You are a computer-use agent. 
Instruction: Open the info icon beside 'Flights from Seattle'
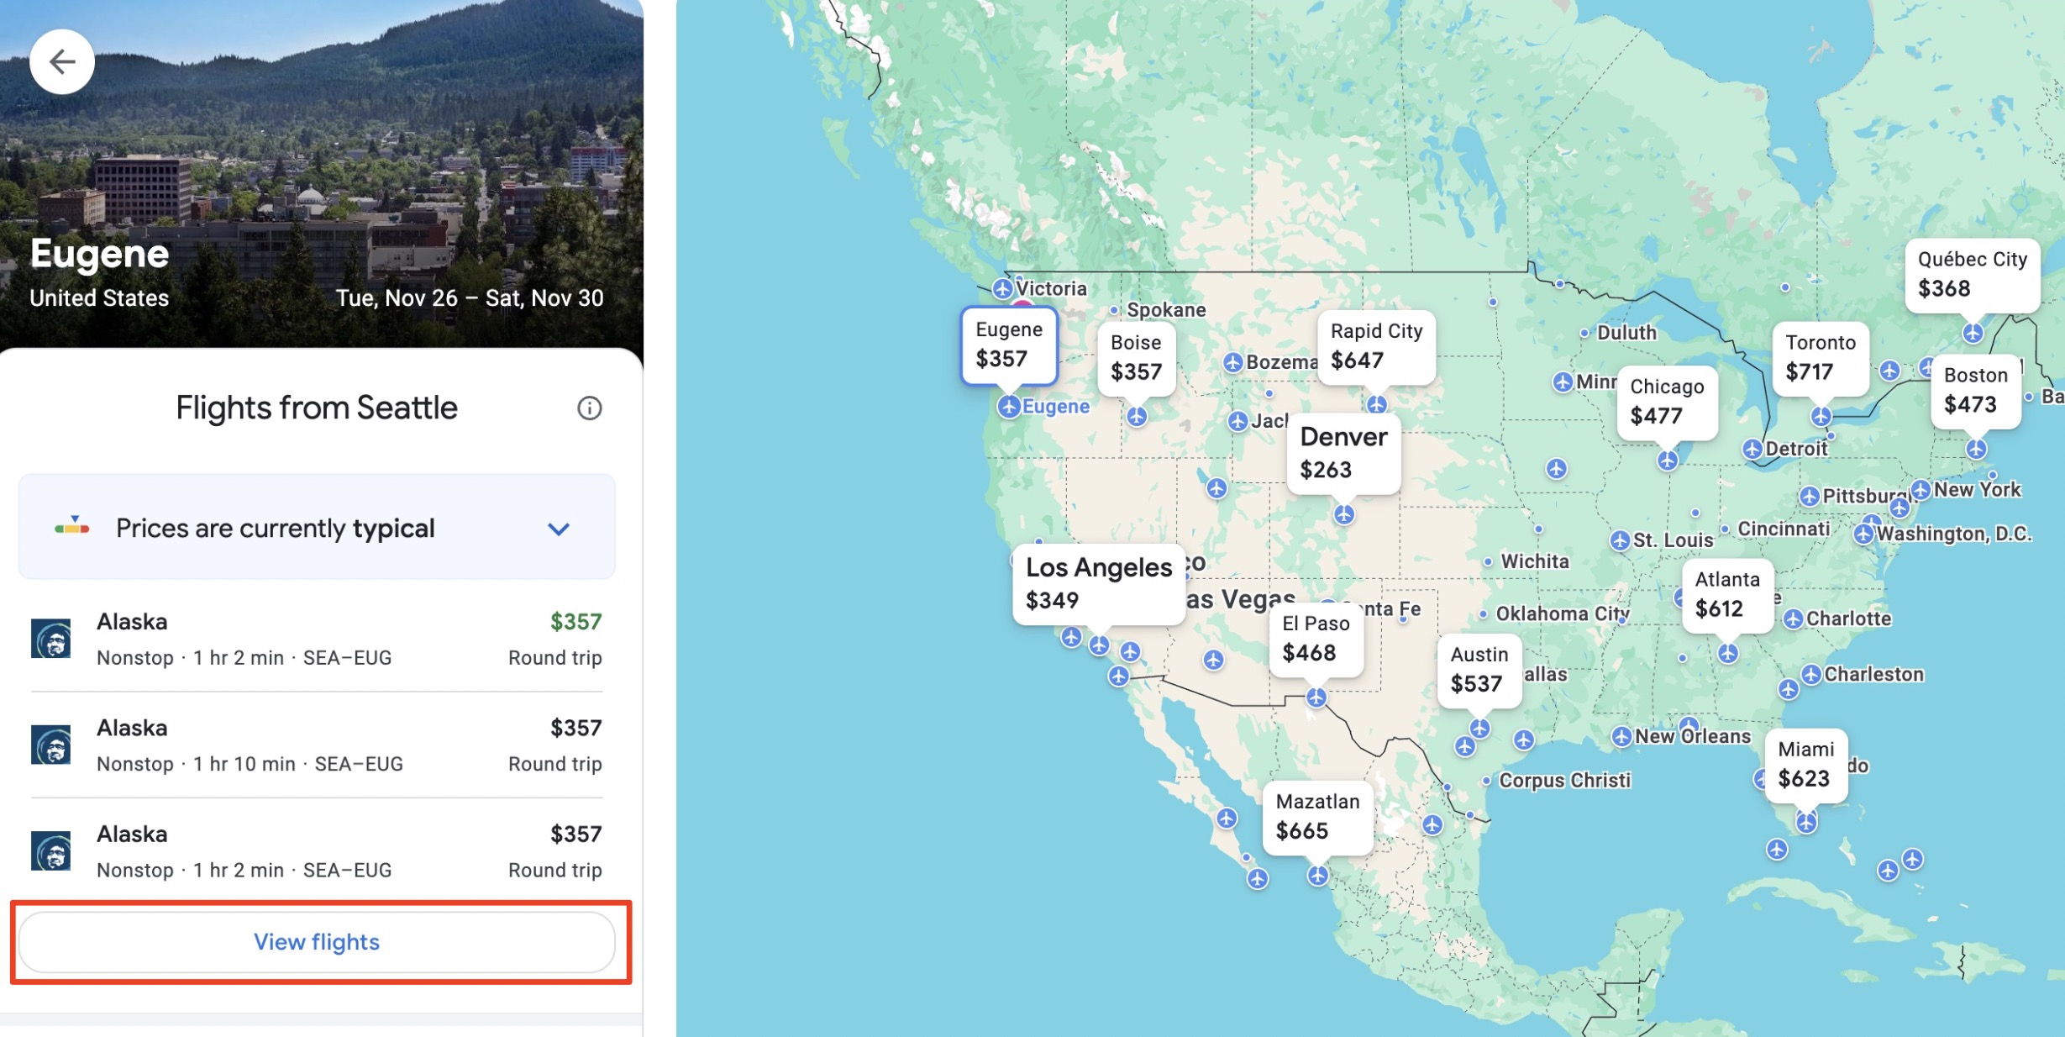click(x=589, y=408)
